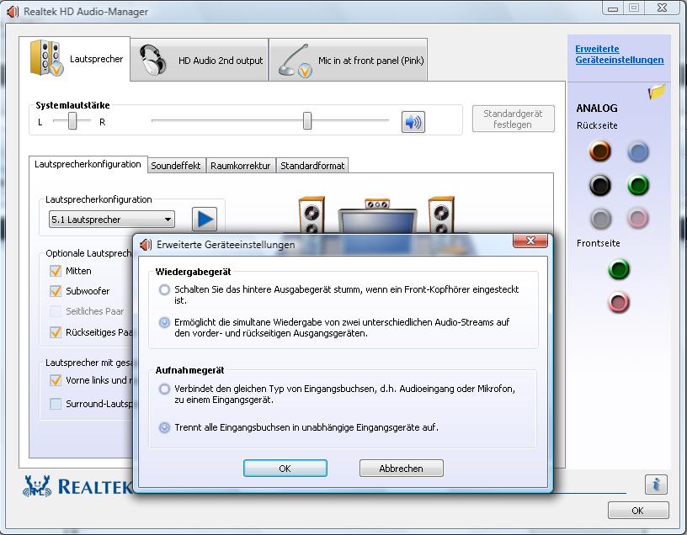Select the Lautsprecher device tab
This screenshot has width=687, height=535.
74,59
